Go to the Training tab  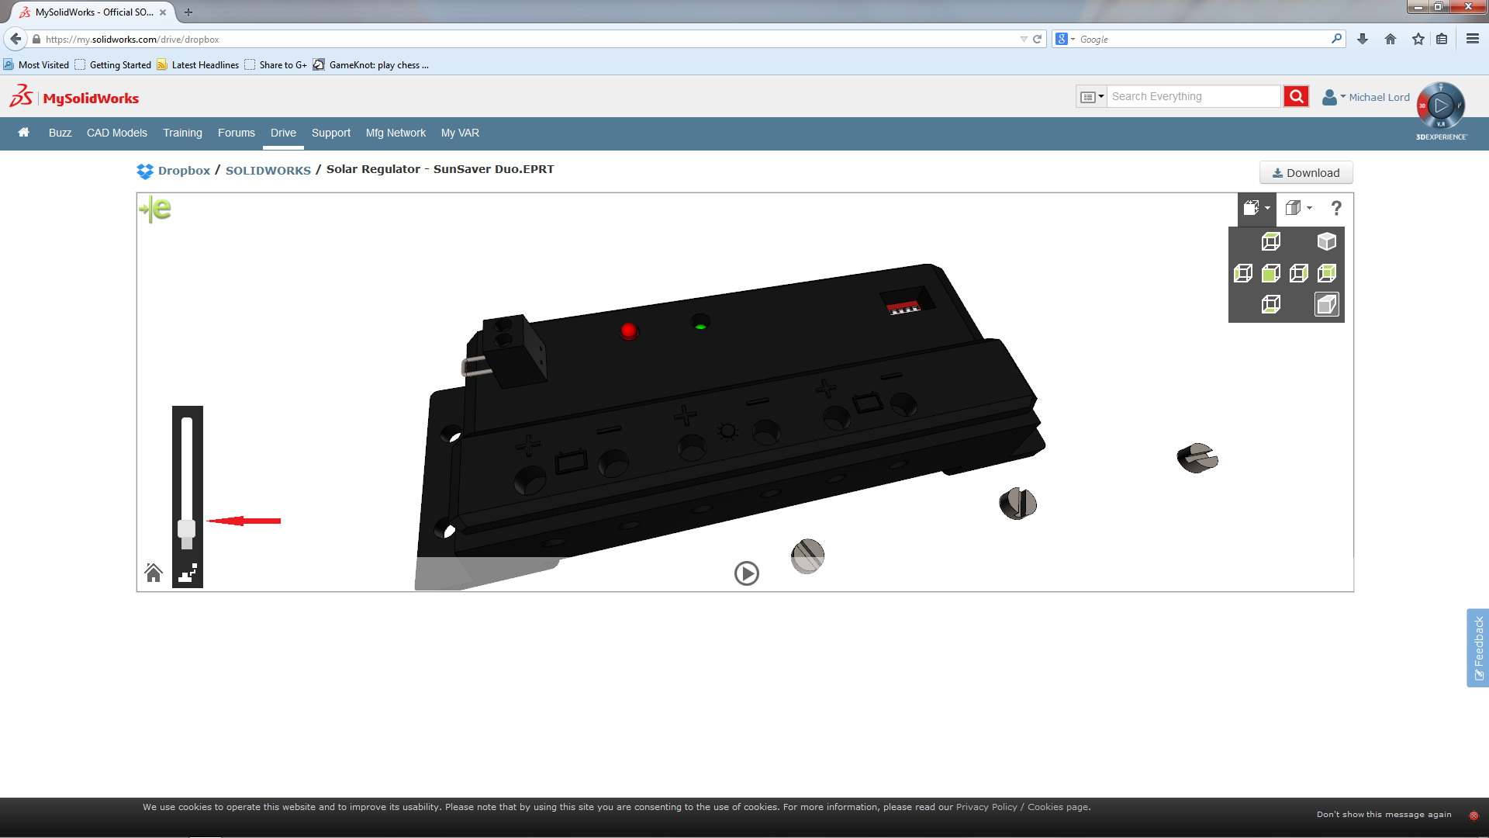(182, 133)
